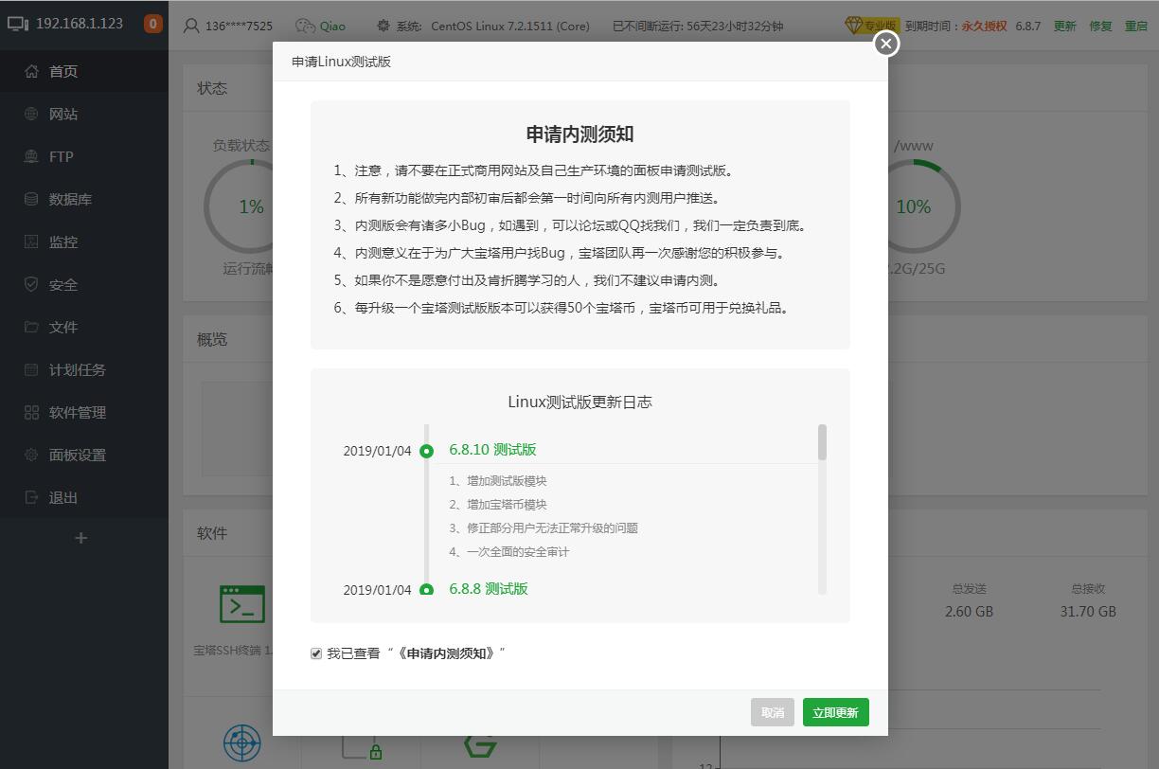Image resolution: width=1159 pixels, height=769 pixels.
Task: Click the 更新 link in top bar
Action: [1065, 27]
